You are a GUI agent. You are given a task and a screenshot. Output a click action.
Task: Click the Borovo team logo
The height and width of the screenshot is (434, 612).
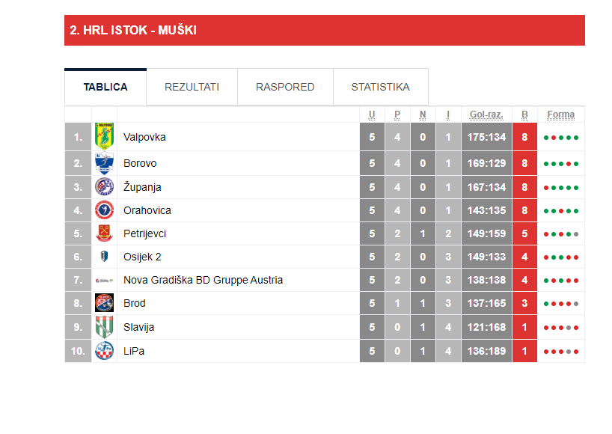coord(104,163)
